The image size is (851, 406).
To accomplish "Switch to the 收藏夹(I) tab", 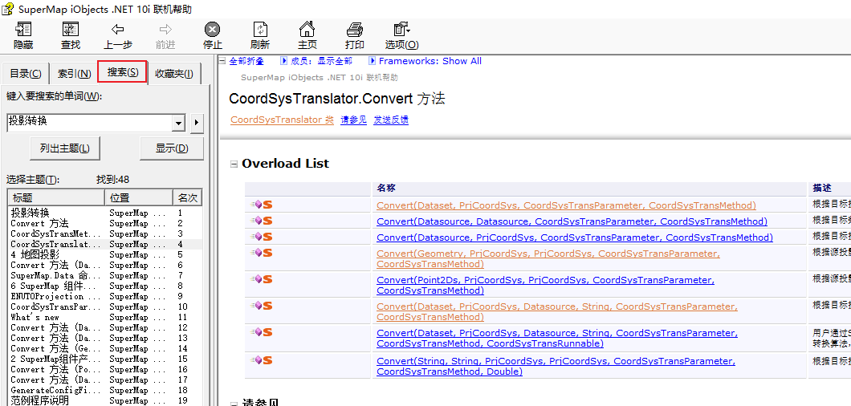I will [173, 74].
